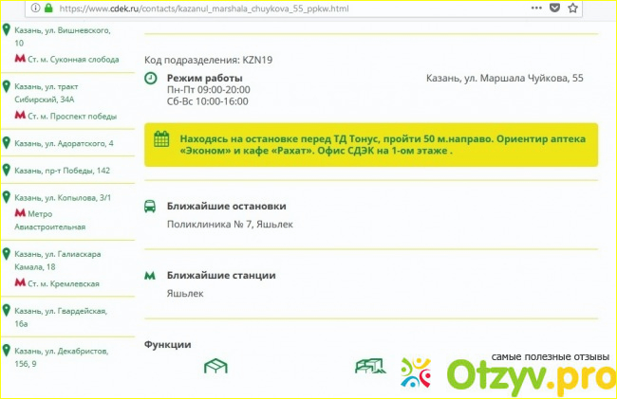Click the cdek.ru URL address field
The width and height of the screenshot is (617, 399).
point(285,8)
